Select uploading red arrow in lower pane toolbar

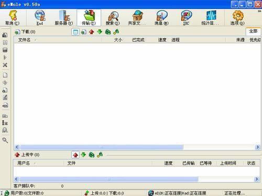pos(75,155)
